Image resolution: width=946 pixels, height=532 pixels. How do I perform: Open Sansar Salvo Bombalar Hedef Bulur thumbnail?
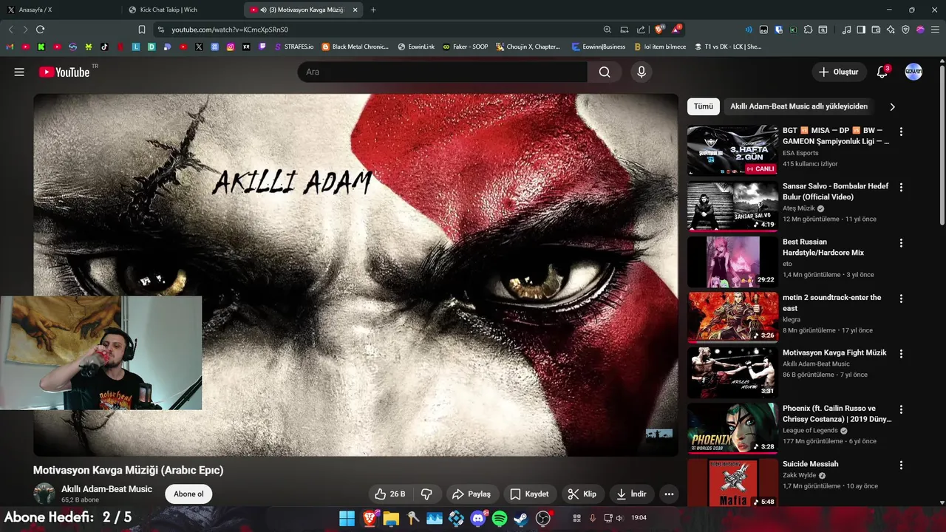click(732, 207)
